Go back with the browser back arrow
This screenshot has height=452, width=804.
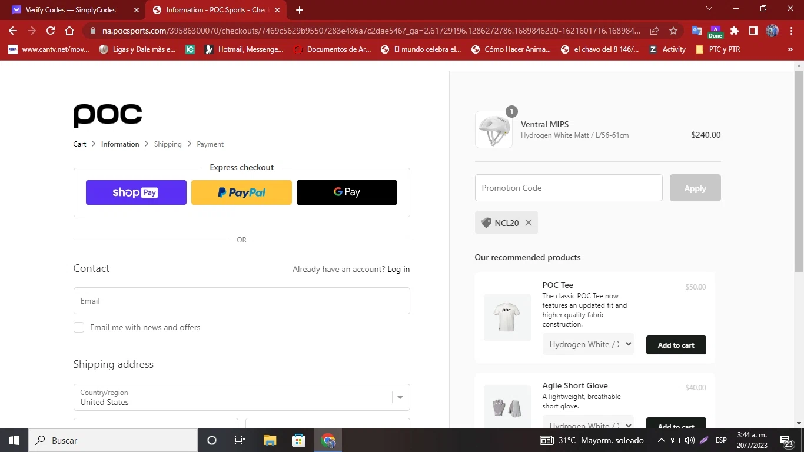pyautogui.click(x=13, y=31)
